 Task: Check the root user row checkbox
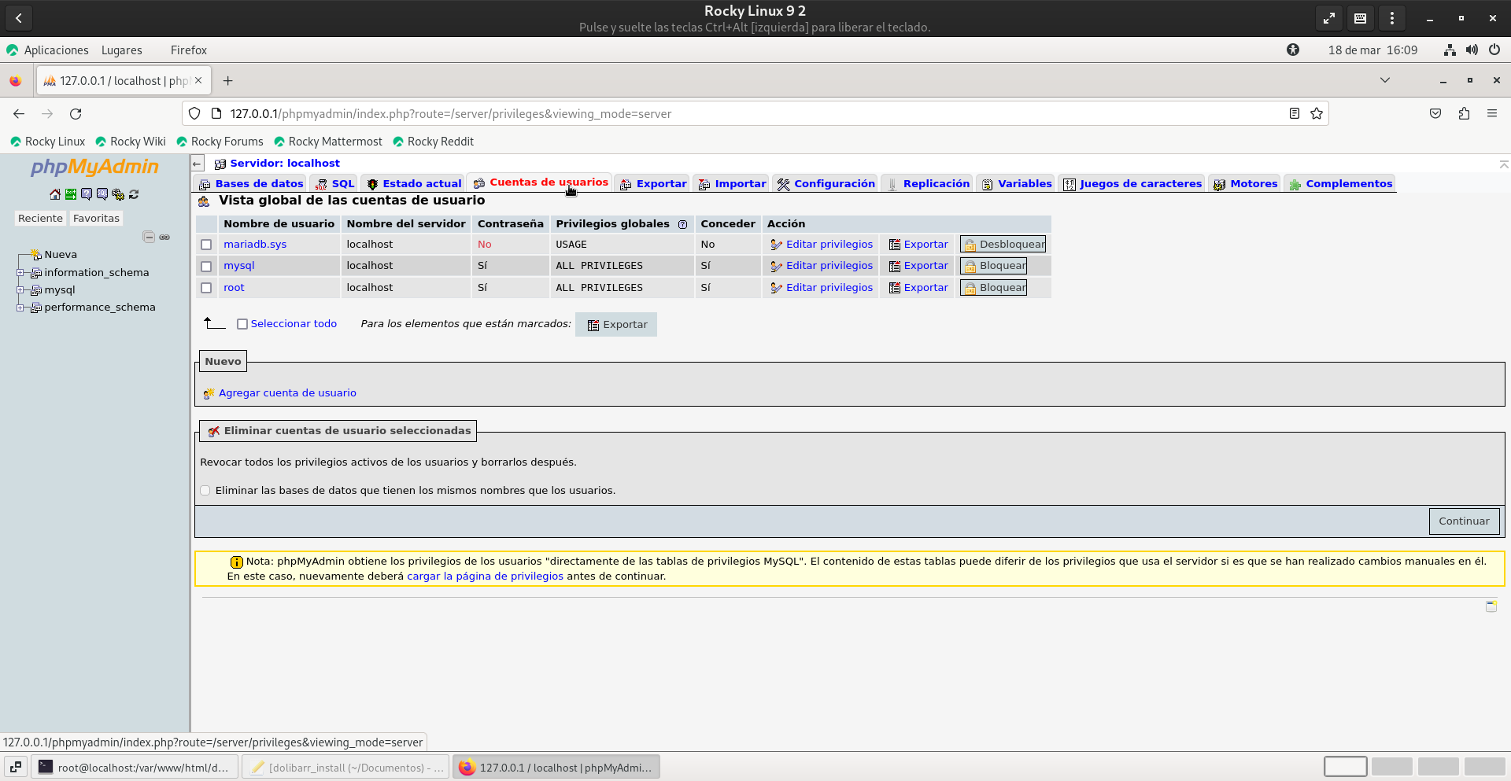206,288
